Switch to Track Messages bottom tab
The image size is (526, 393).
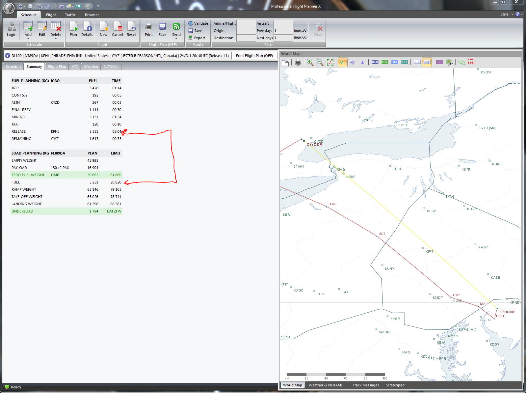click(366, 385)
